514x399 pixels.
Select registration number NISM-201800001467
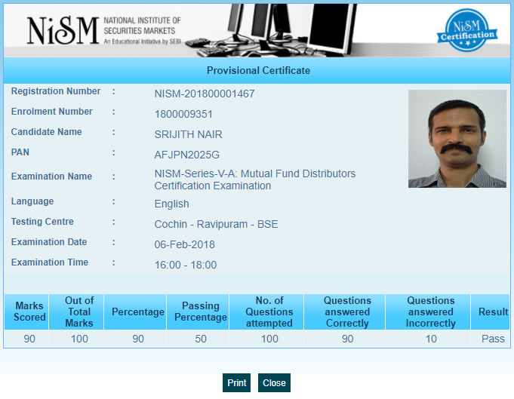205,94
